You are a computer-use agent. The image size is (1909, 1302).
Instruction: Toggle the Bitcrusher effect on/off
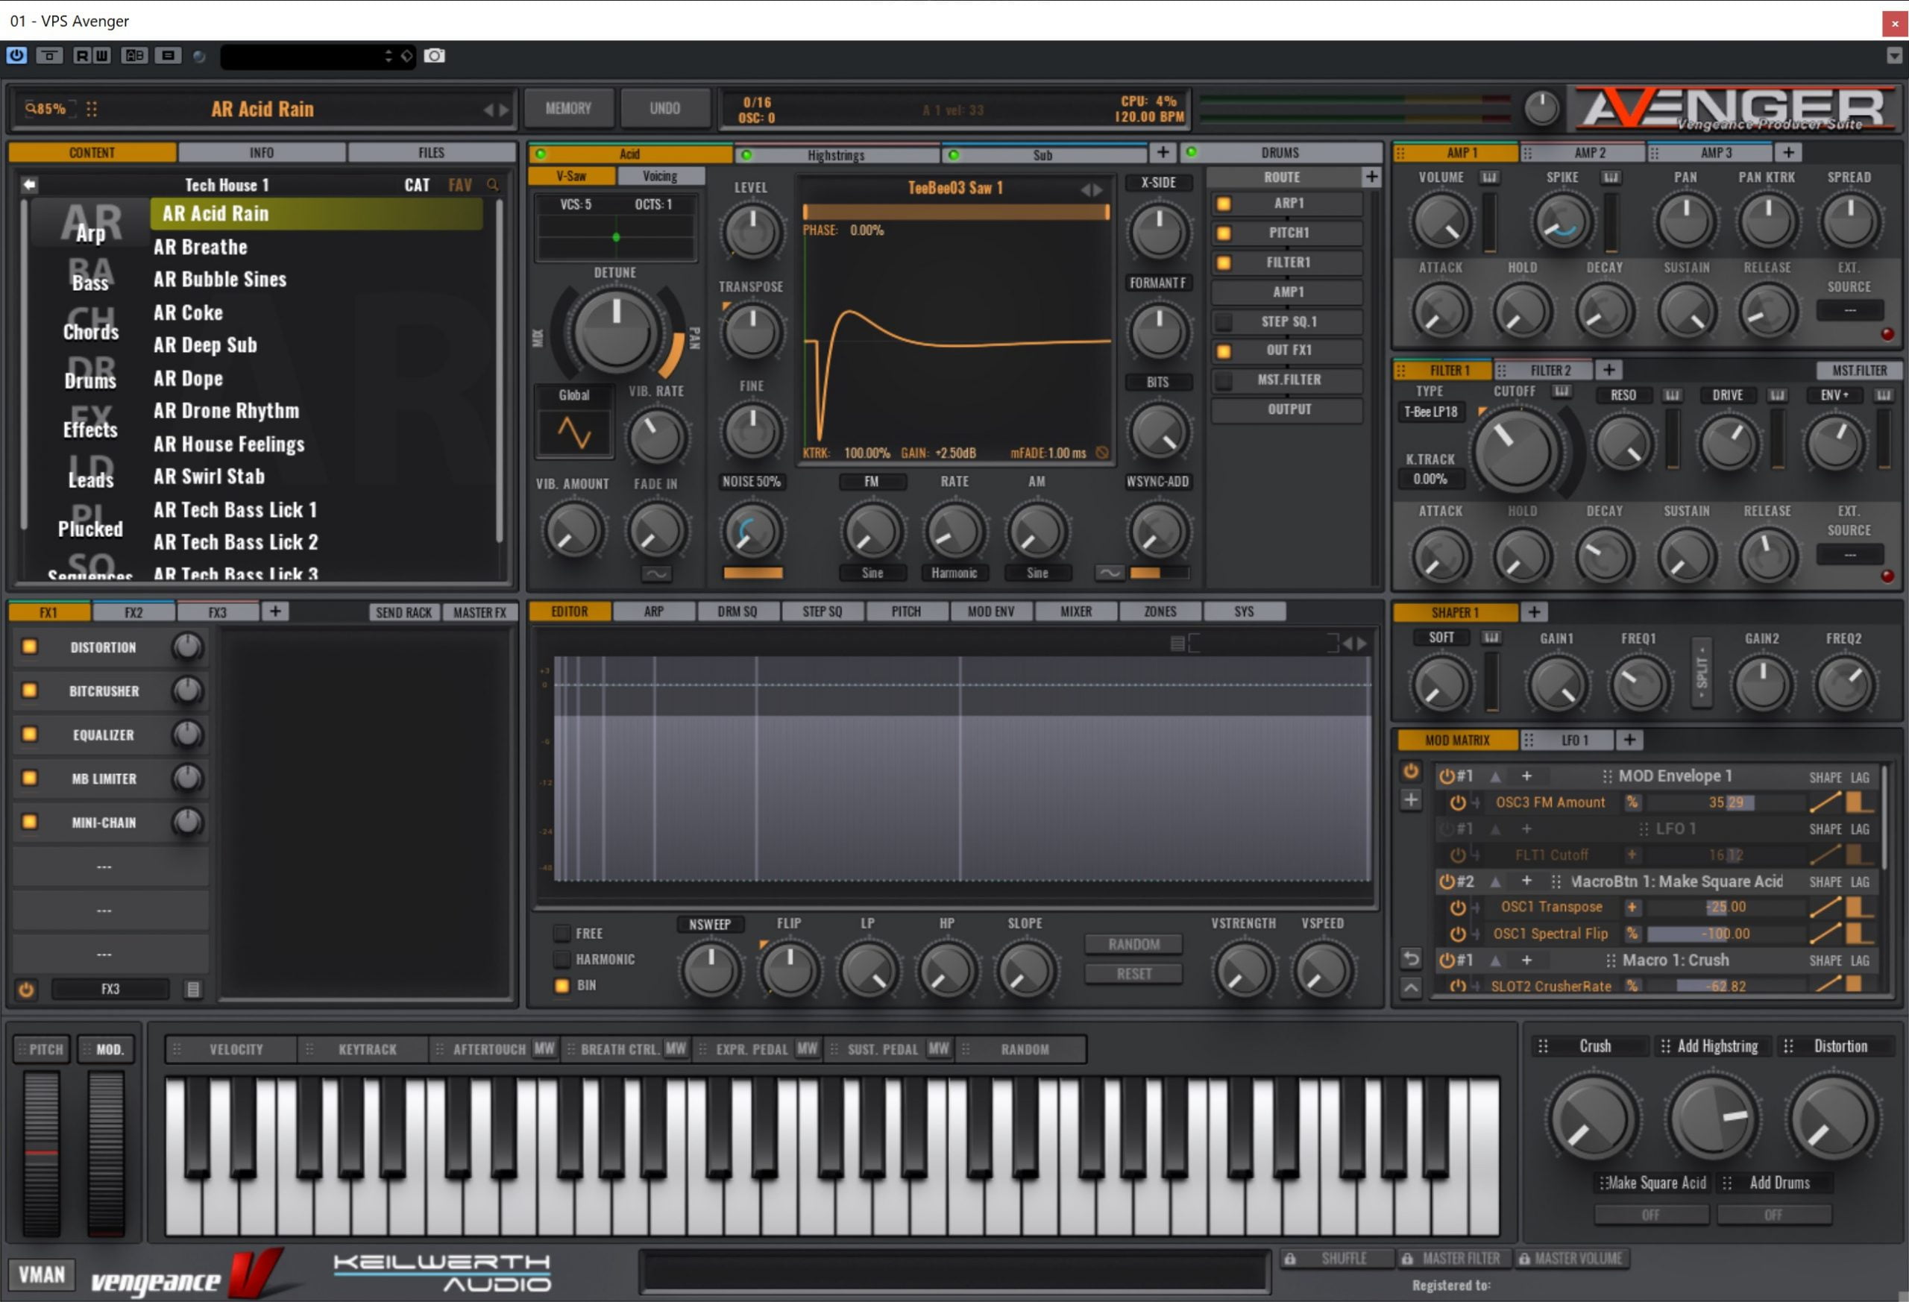click(30, 690)
